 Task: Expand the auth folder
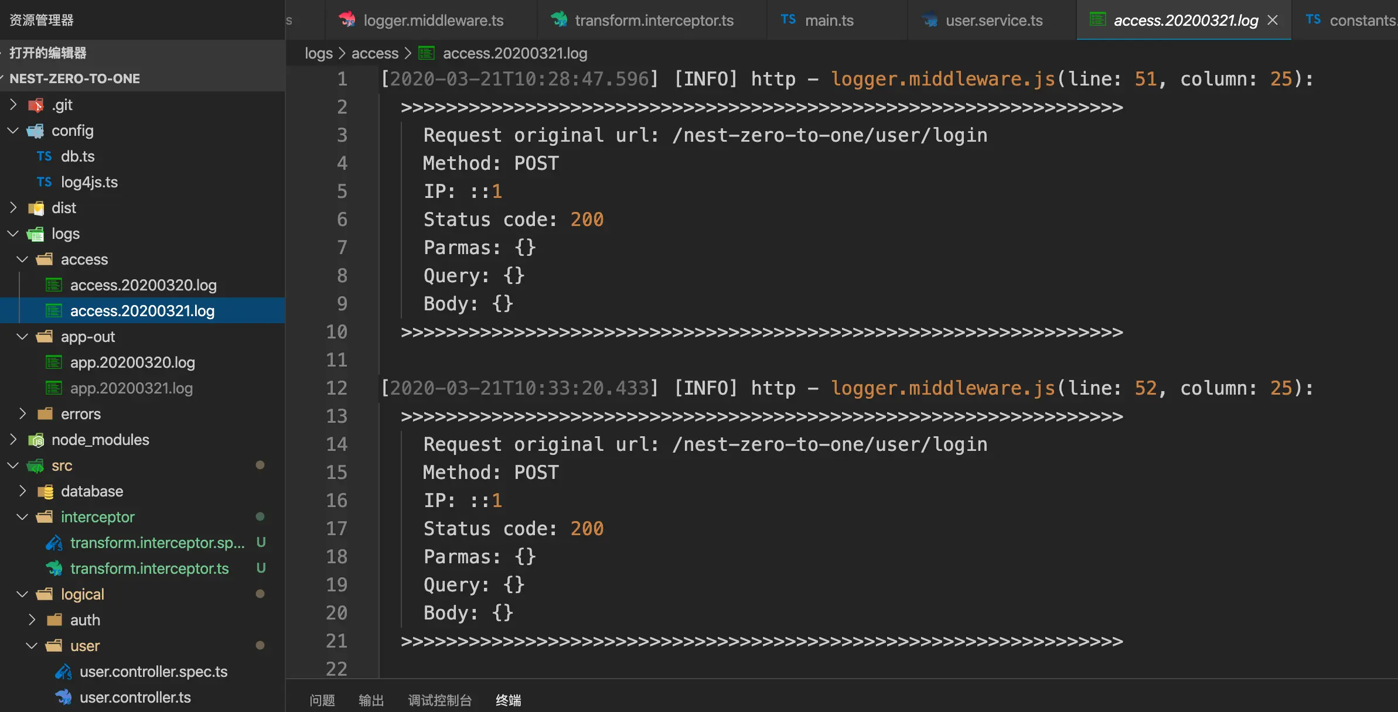coord(32,620)
